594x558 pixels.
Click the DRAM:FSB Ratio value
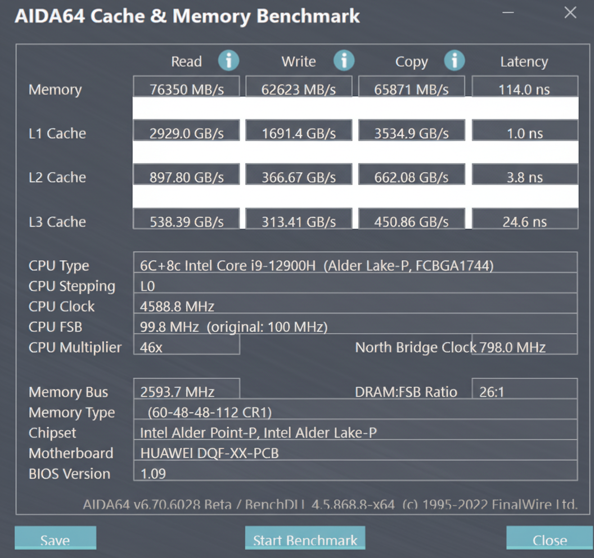coord(524,391)
